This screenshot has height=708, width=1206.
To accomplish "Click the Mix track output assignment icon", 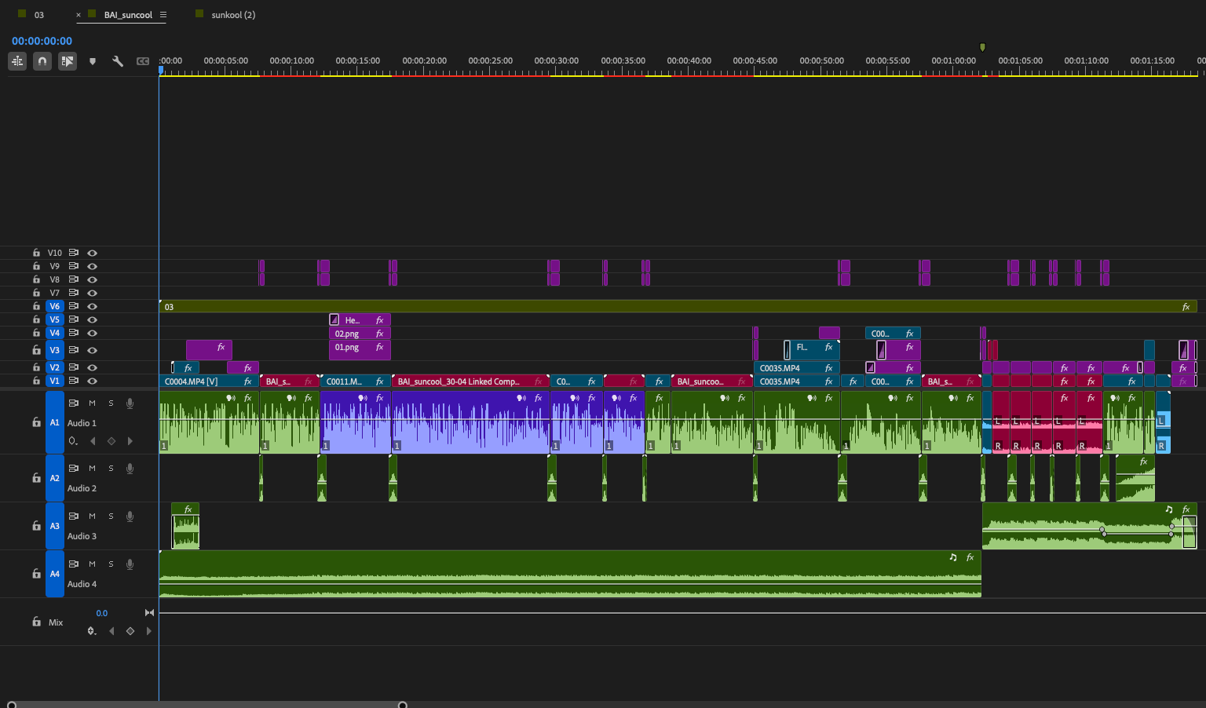I will (x=149, y=613).
